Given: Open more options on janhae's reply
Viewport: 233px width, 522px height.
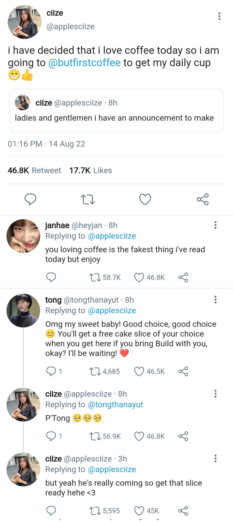Looking at the screenshot, I should click(x=215, y=225).
